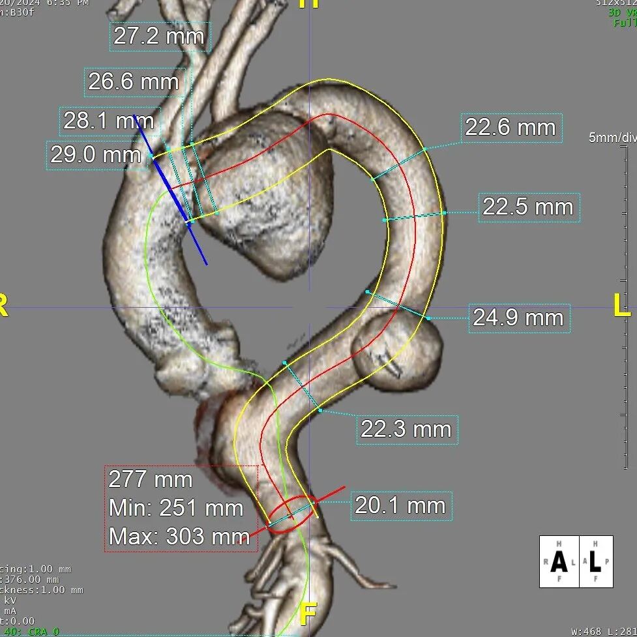Click the 277 mm centerline length box
Image resolution: width=637 pixels, height=637 pixels.
(x=181, y=509)
